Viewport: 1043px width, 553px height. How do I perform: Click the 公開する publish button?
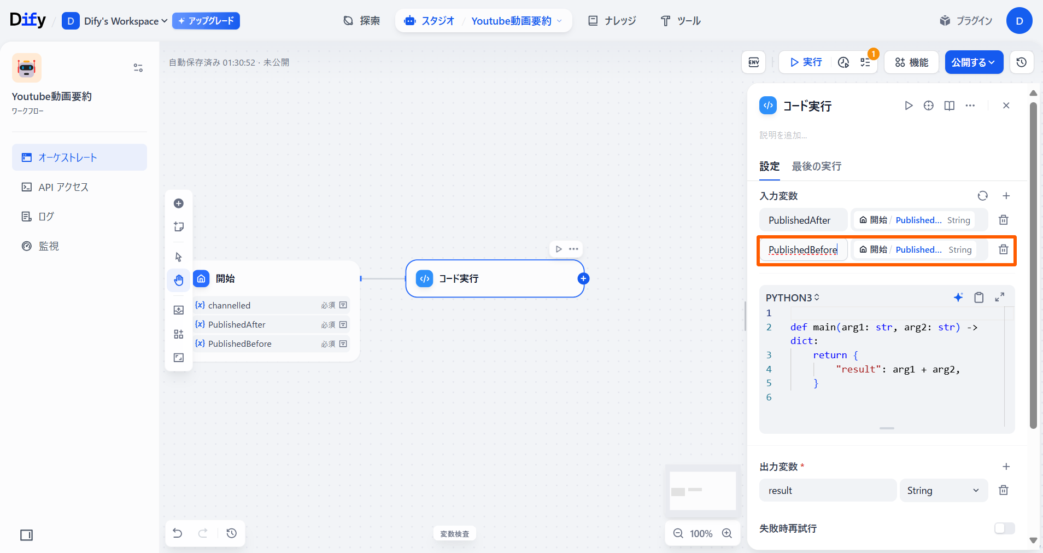(x=973, y=62)
